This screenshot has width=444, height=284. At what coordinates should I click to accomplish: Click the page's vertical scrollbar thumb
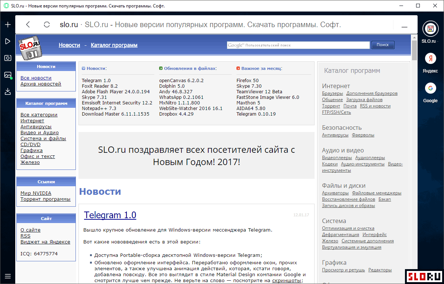tap(414, 51)
